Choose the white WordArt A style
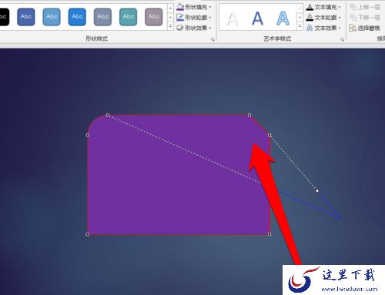The image size is (385, 295). click(x=233, y=18)
